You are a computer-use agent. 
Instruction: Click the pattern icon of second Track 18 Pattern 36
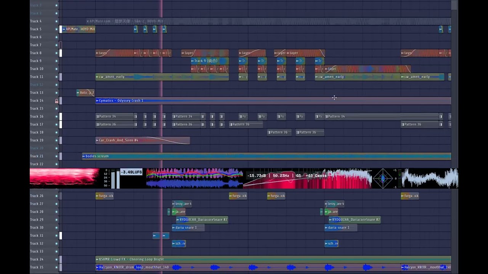298,132
